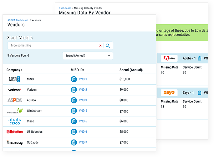Clear the vendor search with red X
The width and height of the screenshot is (214, 157).
pos(100,46)
